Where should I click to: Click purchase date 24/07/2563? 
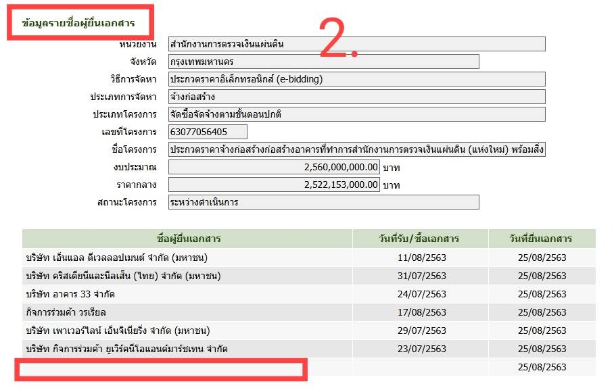tap(422, 294)
